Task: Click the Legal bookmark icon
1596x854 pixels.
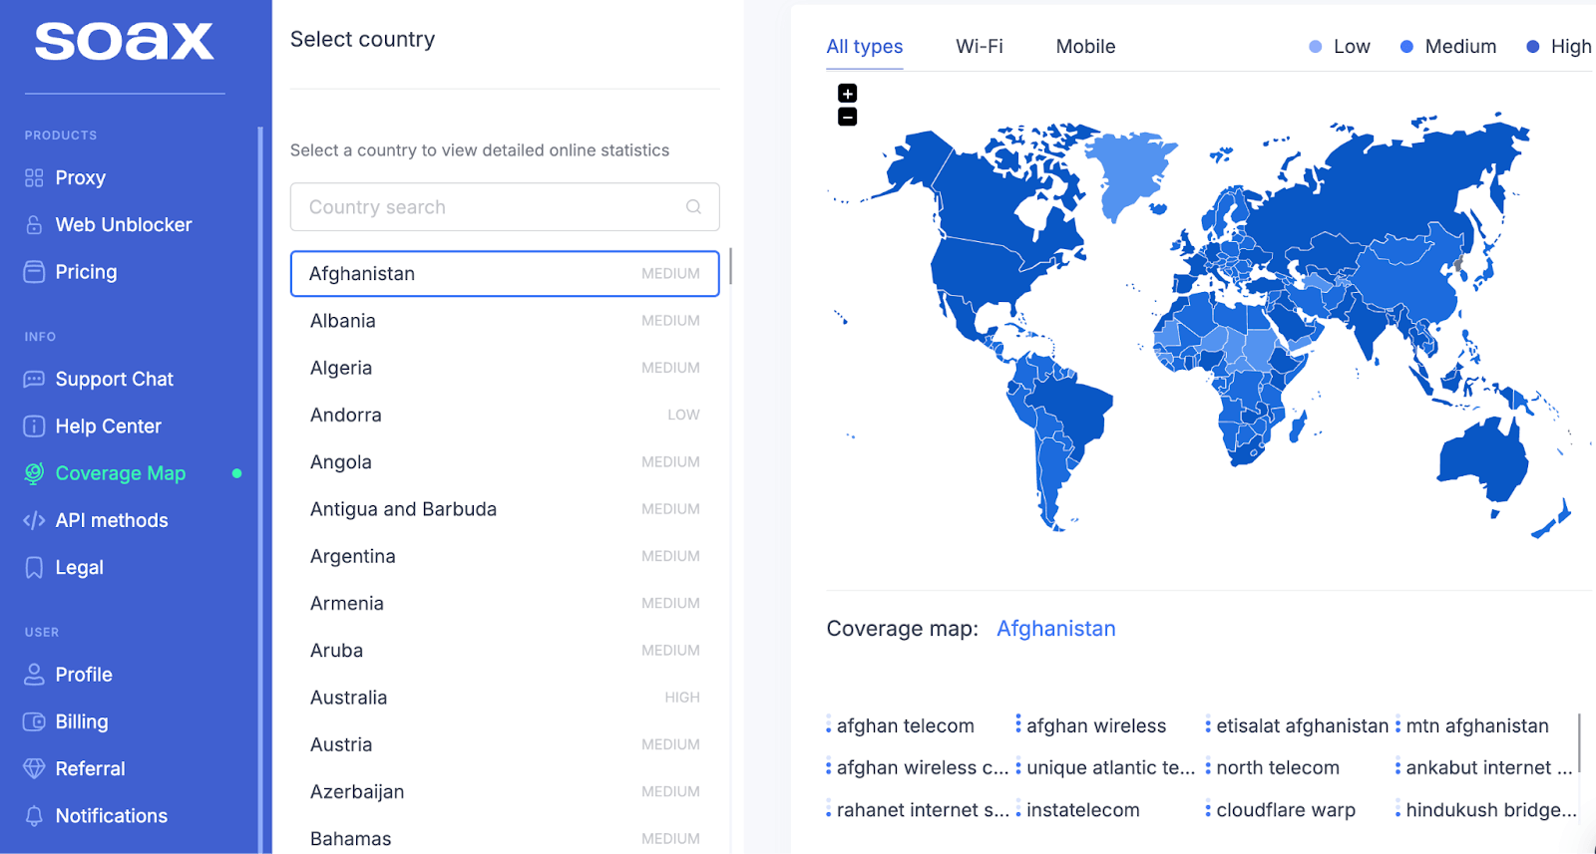Action: pos(34,568)
